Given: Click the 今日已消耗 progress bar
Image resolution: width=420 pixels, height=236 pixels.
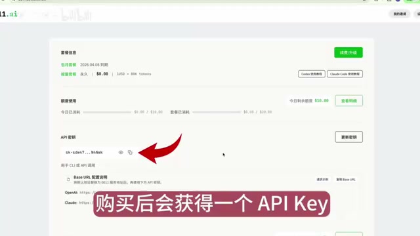Looking at the screenshot, I should click(x=107, y=112).
